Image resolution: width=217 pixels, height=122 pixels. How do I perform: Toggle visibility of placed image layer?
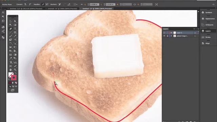[x=164, y=36]
